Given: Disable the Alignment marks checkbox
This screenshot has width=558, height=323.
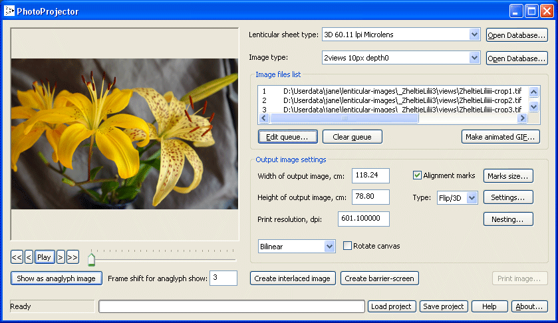Looking at the screenshot, I should point(418,175).
